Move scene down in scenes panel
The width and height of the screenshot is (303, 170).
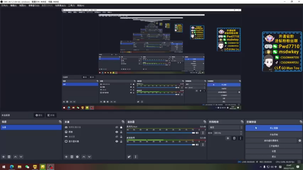coord(21,157)
